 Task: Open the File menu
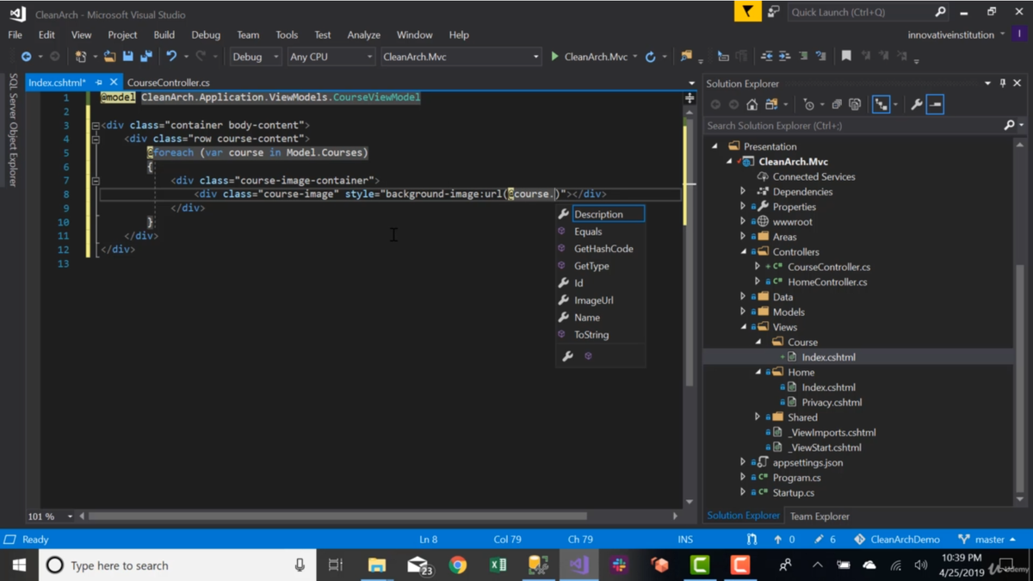[x=15, y=35]
